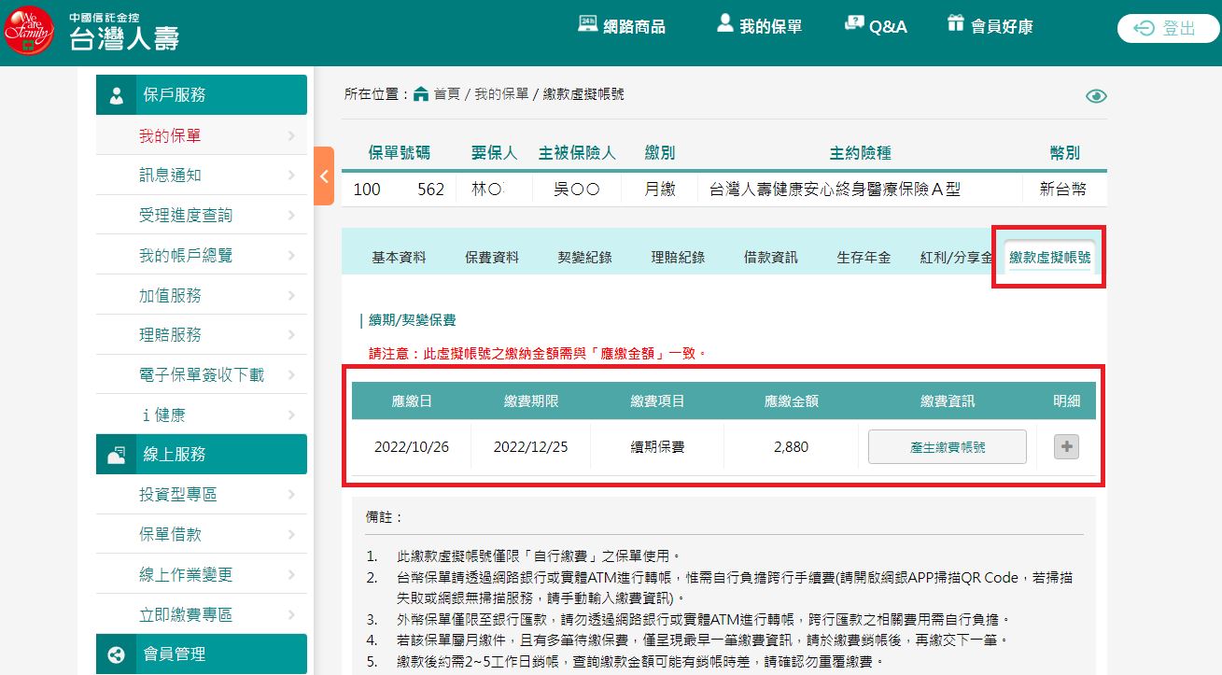
Task: Switch to 保費資料 tab
Action: pyautogui.click(x=492, y=257)
